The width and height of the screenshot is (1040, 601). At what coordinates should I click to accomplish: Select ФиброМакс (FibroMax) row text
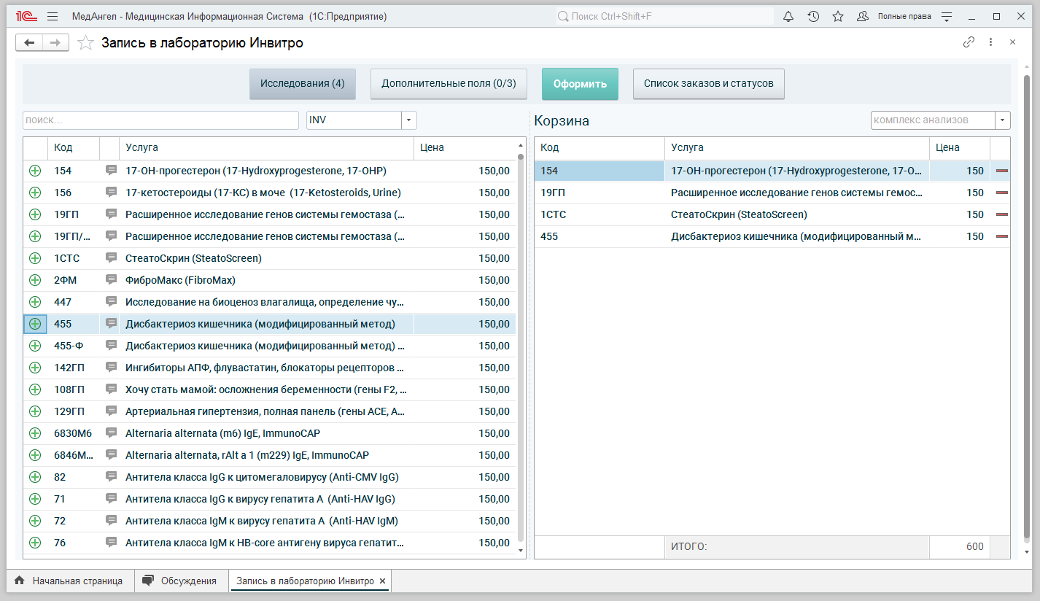pos(180,280)
